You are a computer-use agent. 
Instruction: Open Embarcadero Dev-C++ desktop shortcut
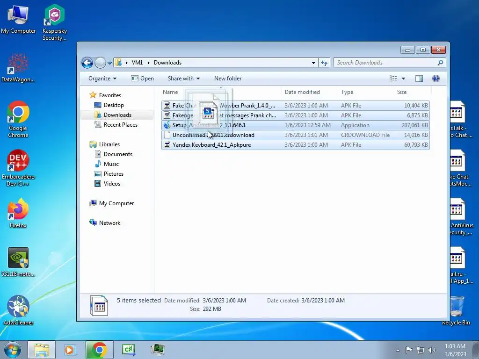point(18,168)
